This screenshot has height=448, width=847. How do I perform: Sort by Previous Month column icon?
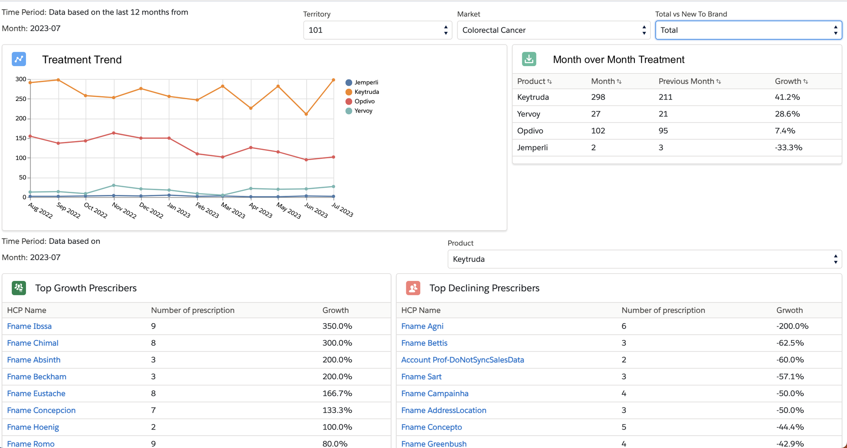coord(718,82)
